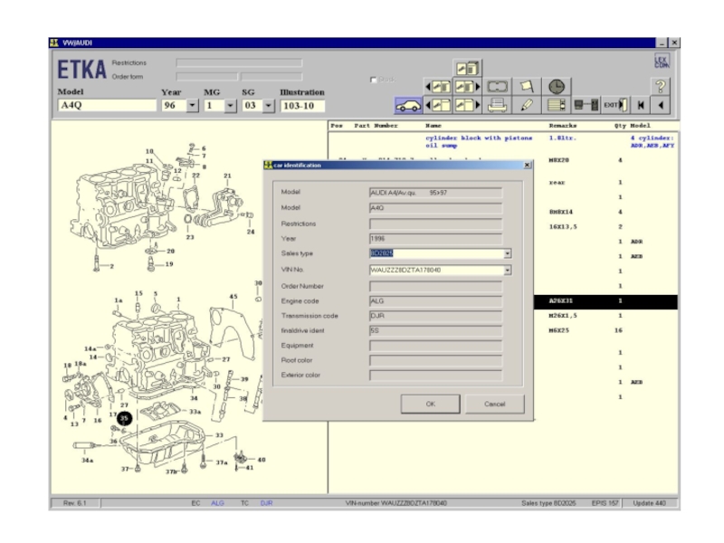Click 'Update 440' in status bar
The width and height of the screenshot is (724, 543).
click(649, 503)
